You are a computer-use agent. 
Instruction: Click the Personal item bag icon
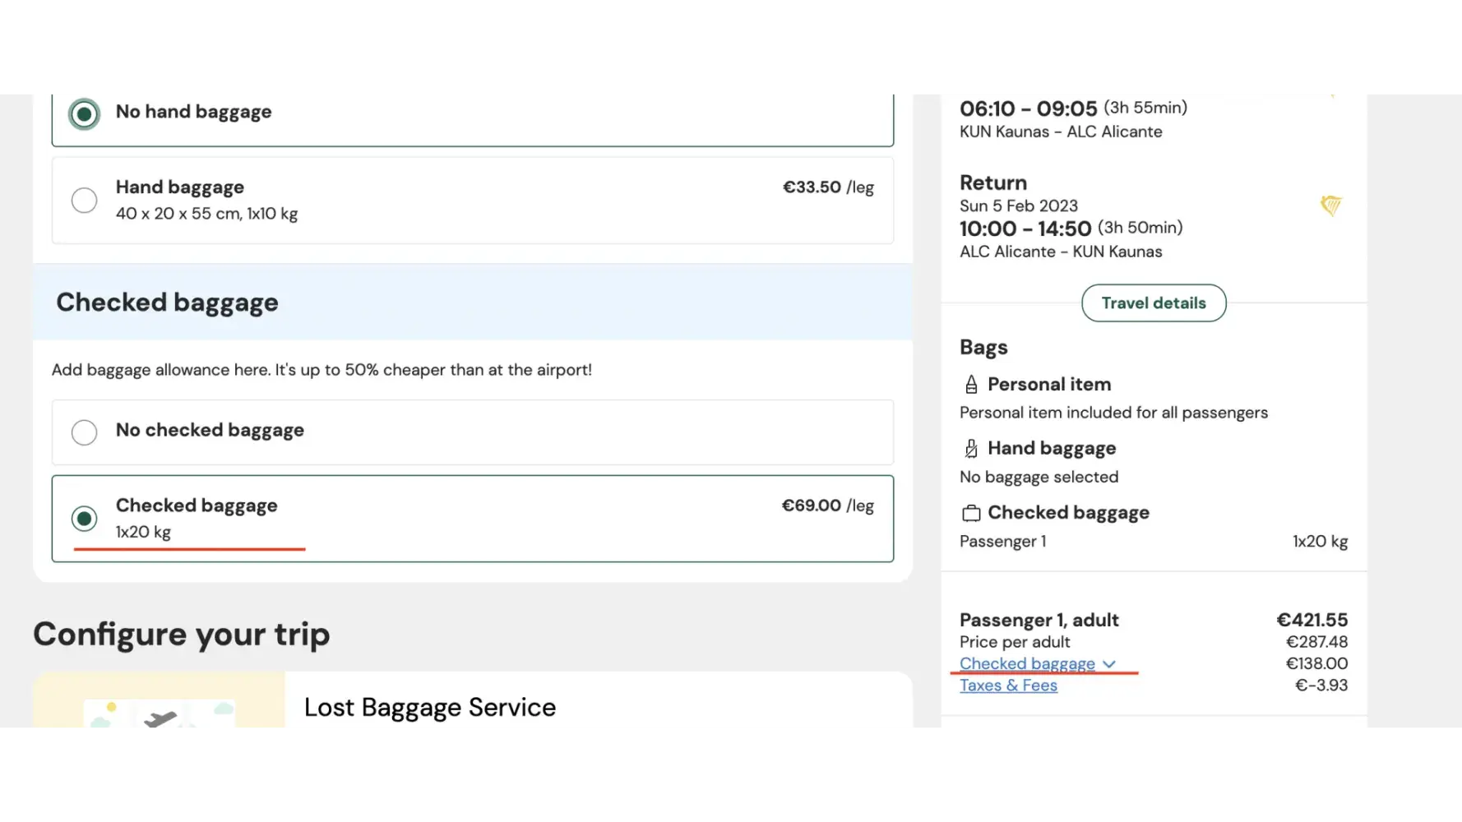coord(971,385)
